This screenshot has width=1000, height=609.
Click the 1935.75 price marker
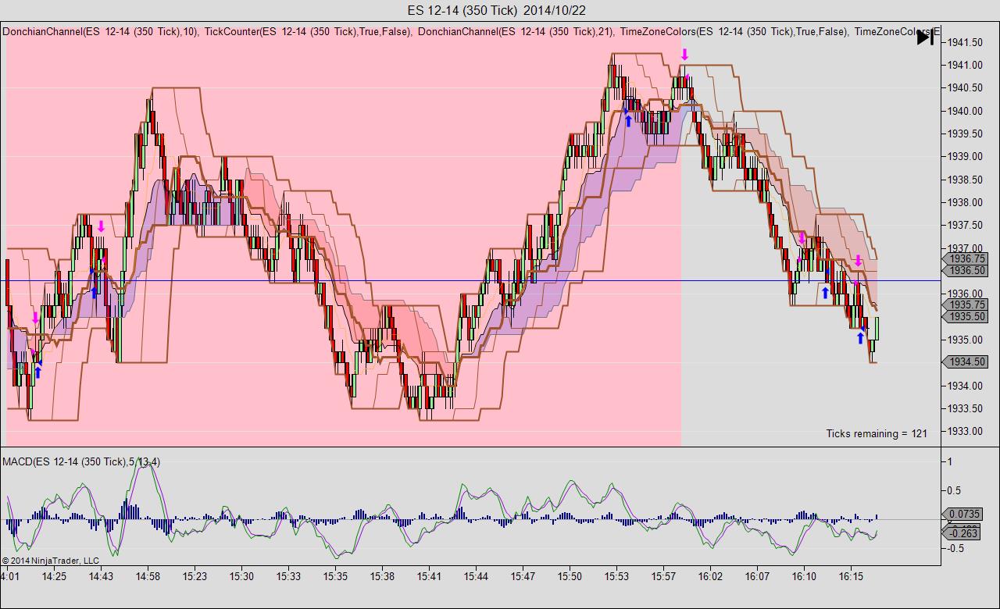pos(967,304)
